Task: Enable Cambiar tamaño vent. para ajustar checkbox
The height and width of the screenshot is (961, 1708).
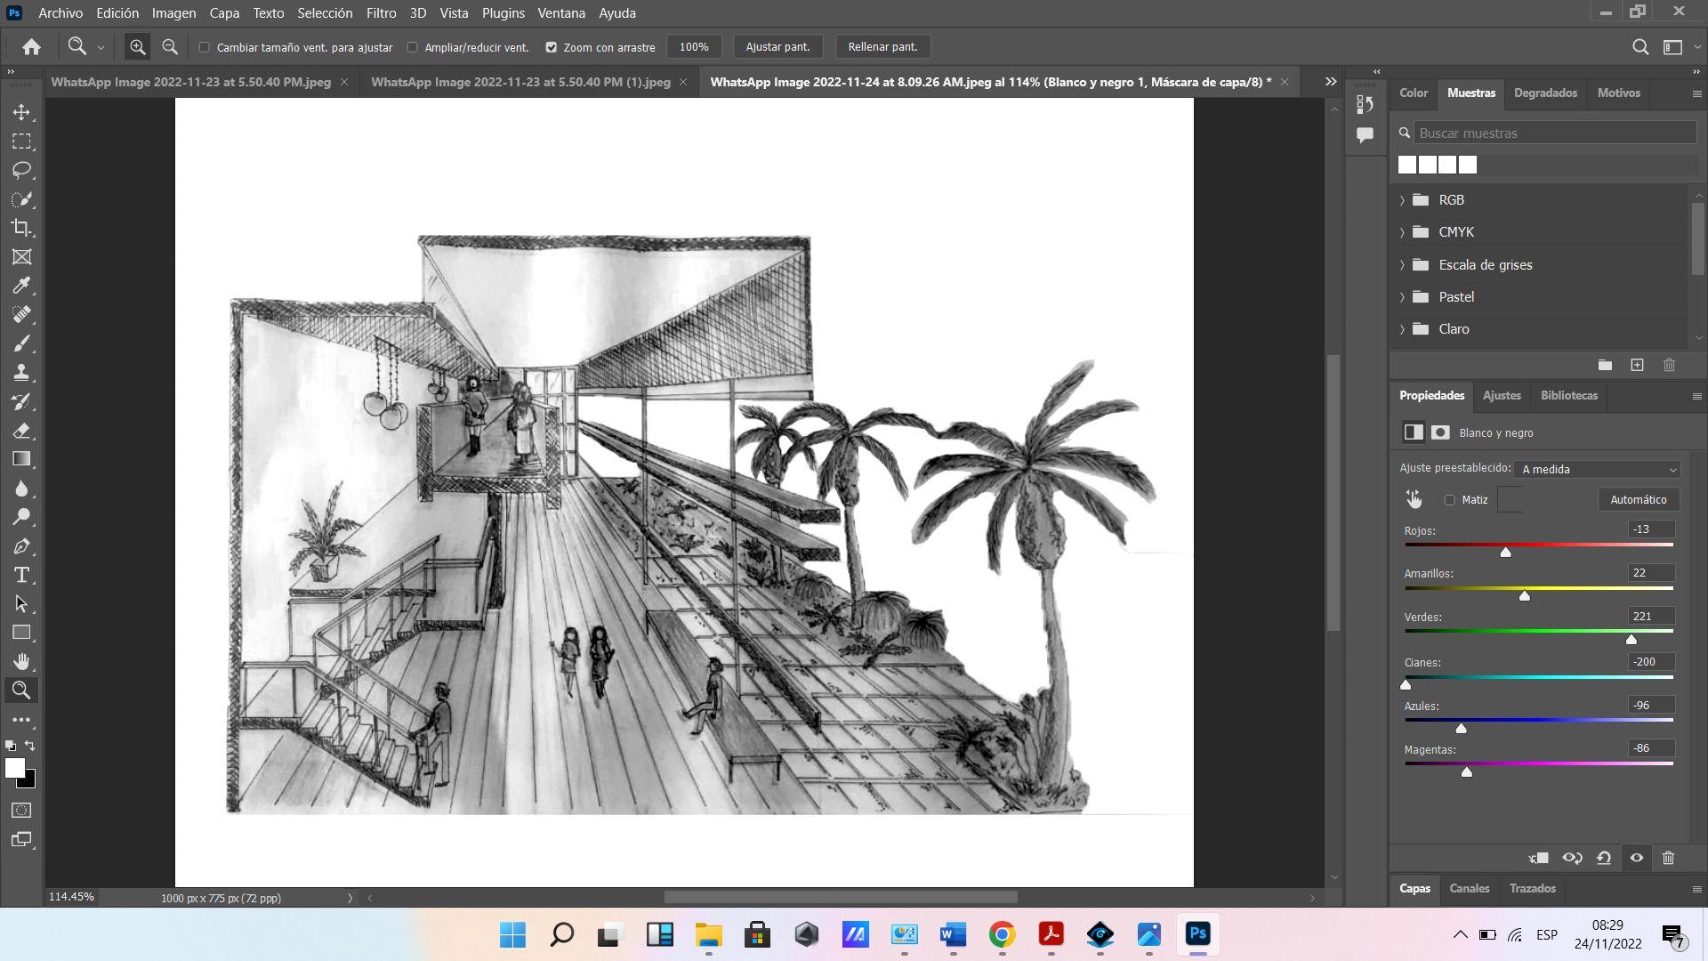Action: click(x=205, y=47)
